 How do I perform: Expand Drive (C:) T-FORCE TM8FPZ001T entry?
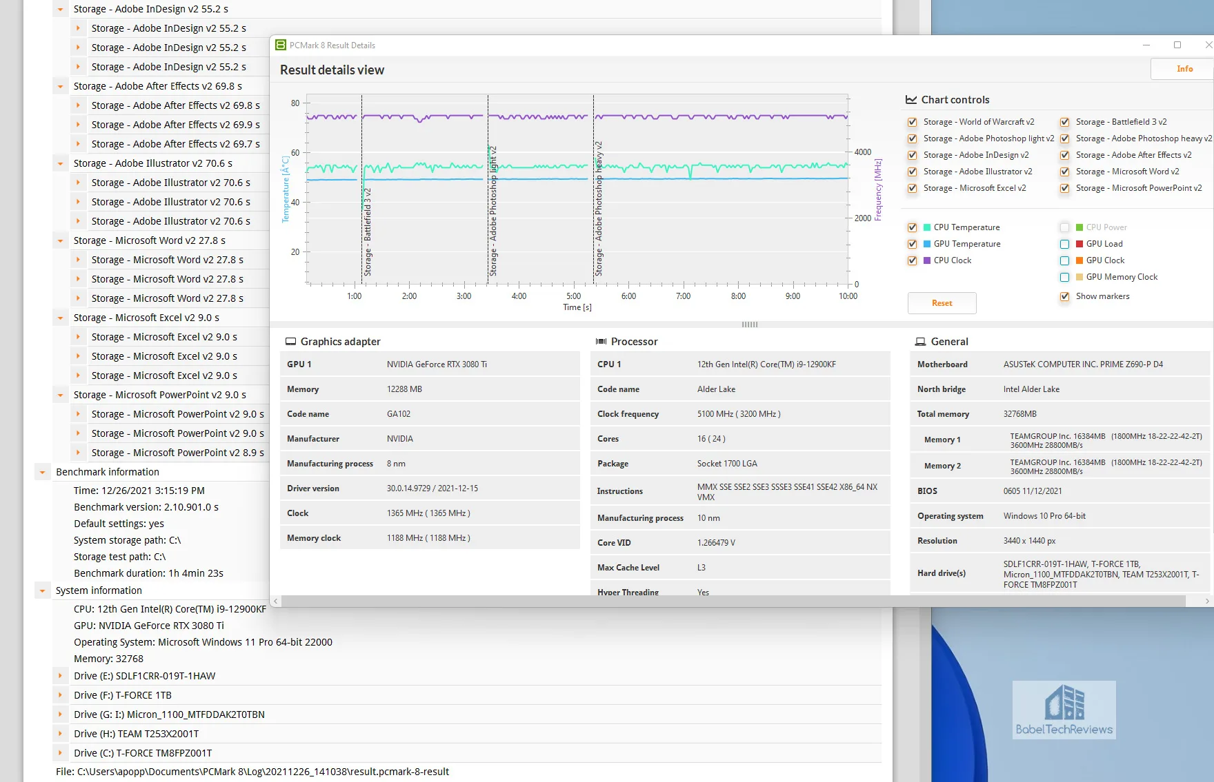(x=60, y=753)
